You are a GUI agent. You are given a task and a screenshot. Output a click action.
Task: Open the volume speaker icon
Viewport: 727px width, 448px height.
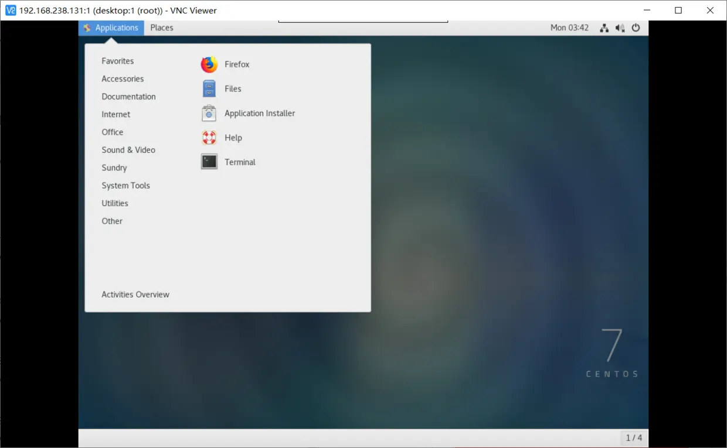620,28
